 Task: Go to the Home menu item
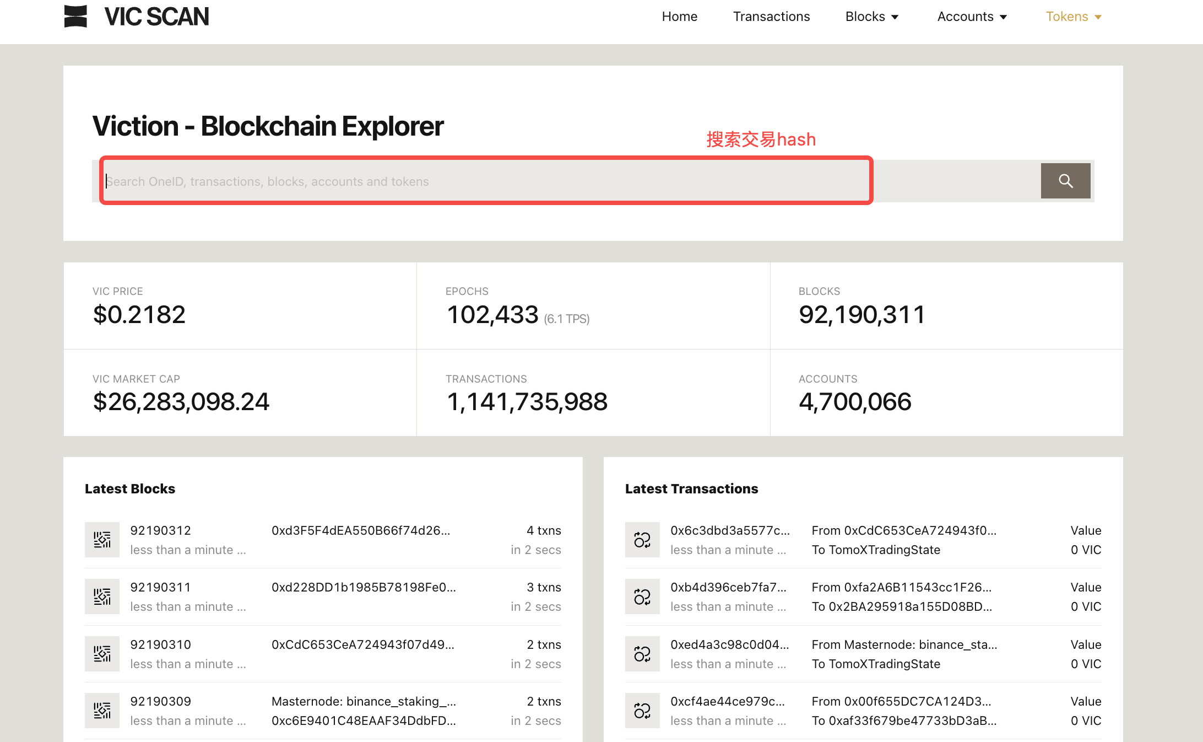coord(679,17)
